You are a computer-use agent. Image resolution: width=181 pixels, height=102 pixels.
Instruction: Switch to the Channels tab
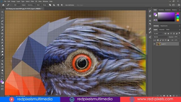[x=162, y=30]
